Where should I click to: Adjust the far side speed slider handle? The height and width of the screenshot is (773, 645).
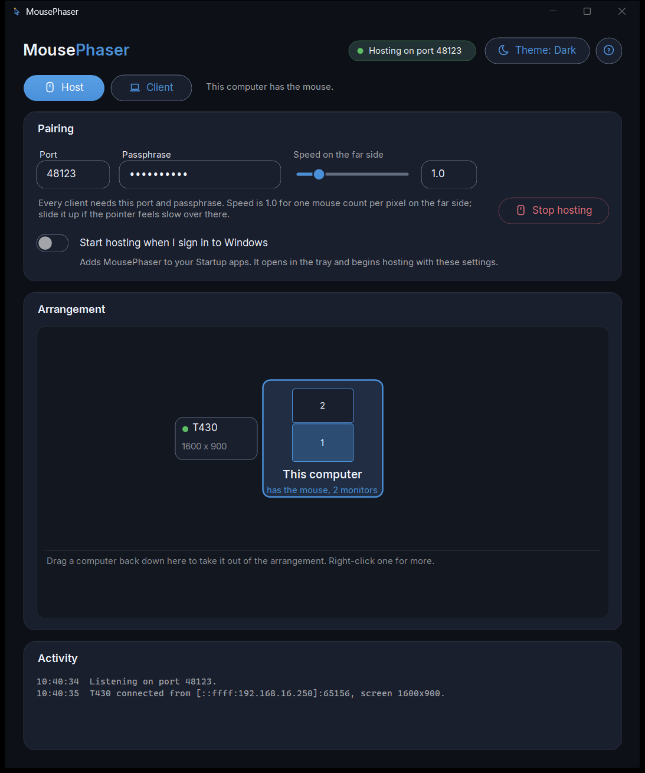click(x=319, y=174)
